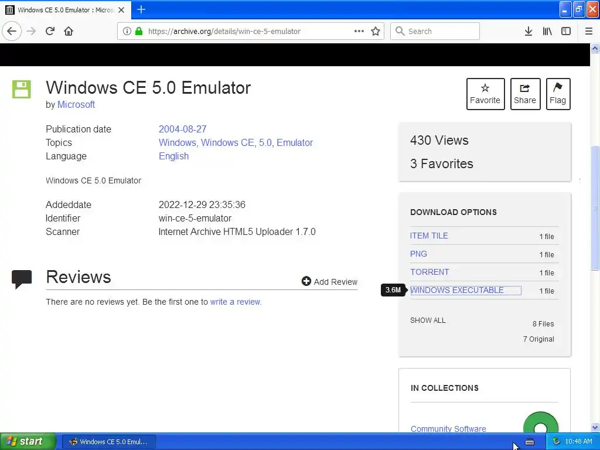Click the page scrollbar up arrow
The image size is (600, 450).
[x=595, y=48]
